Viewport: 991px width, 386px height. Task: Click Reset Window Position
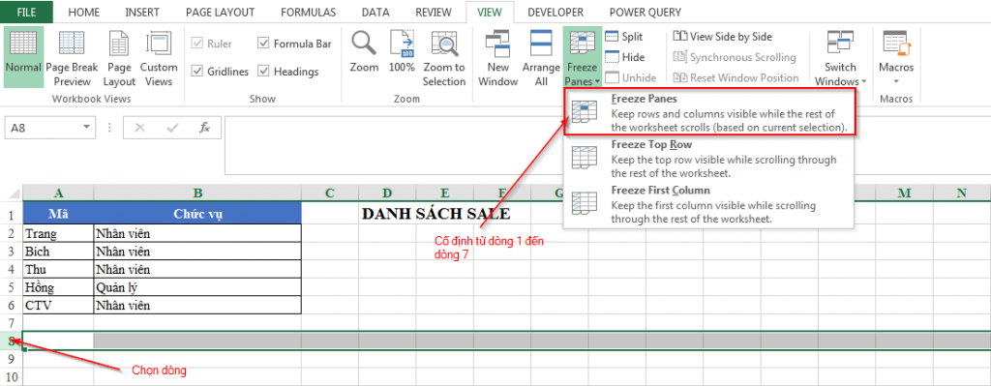click(736, 77)
